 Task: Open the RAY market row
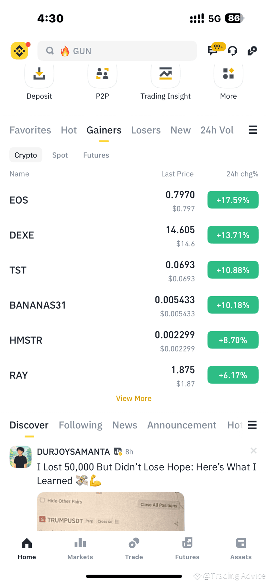click(x=134, y=375)
